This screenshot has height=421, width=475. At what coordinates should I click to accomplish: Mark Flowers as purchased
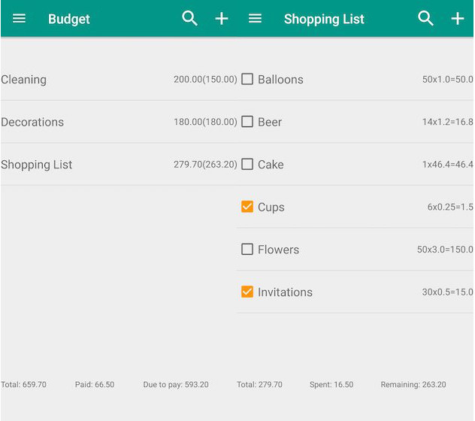click(247, 249)
